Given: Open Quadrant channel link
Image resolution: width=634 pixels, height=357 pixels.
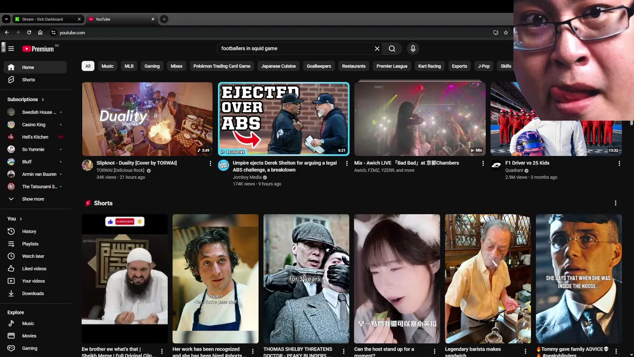Looking at the screenshot, I should [x=514, y=171].
